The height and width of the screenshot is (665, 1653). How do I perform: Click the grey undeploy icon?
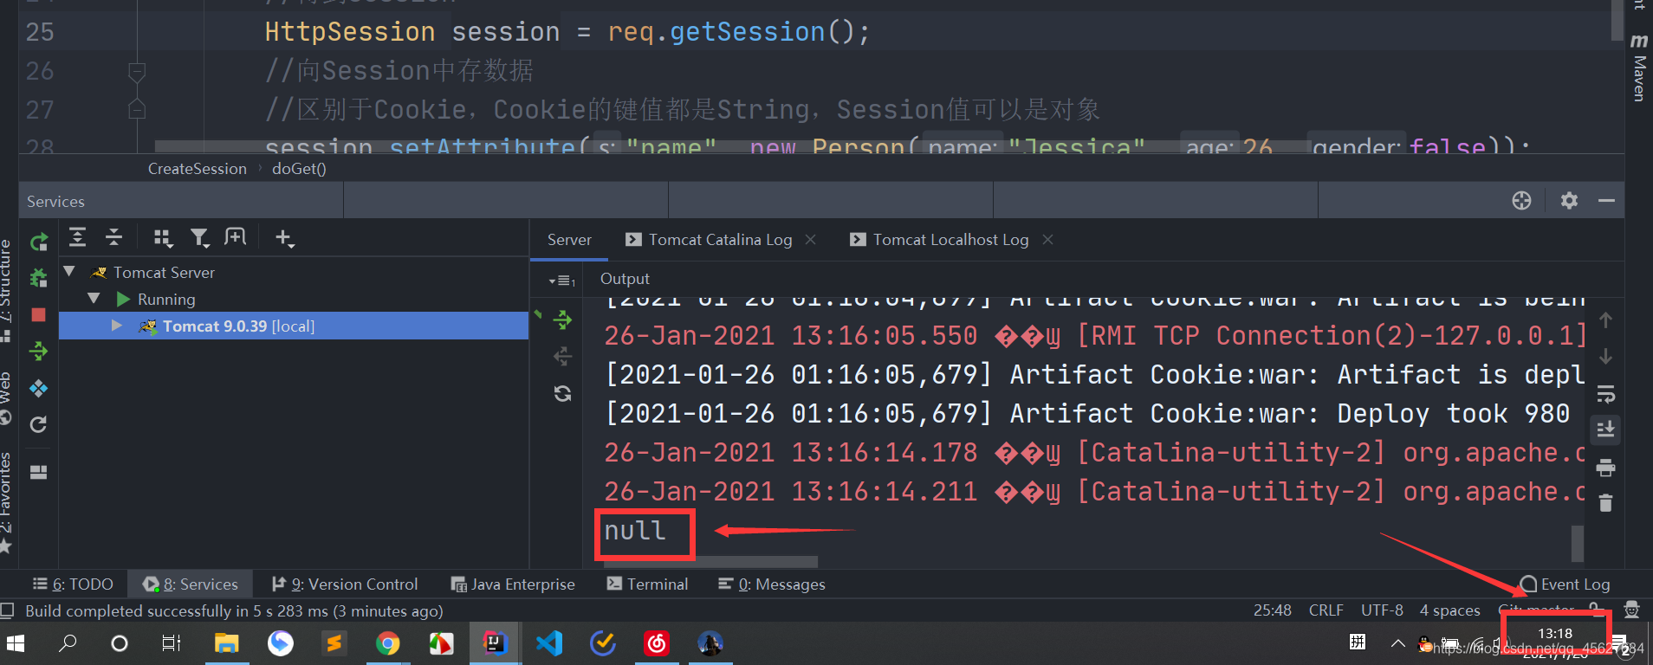pos(563,356)
